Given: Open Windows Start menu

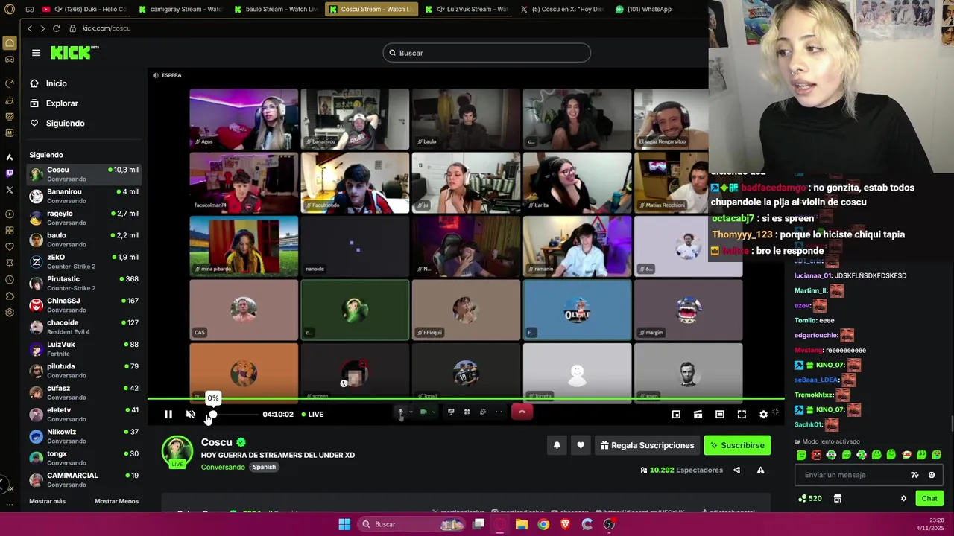Looking at the screenshot, I should [x=344, y=524].
